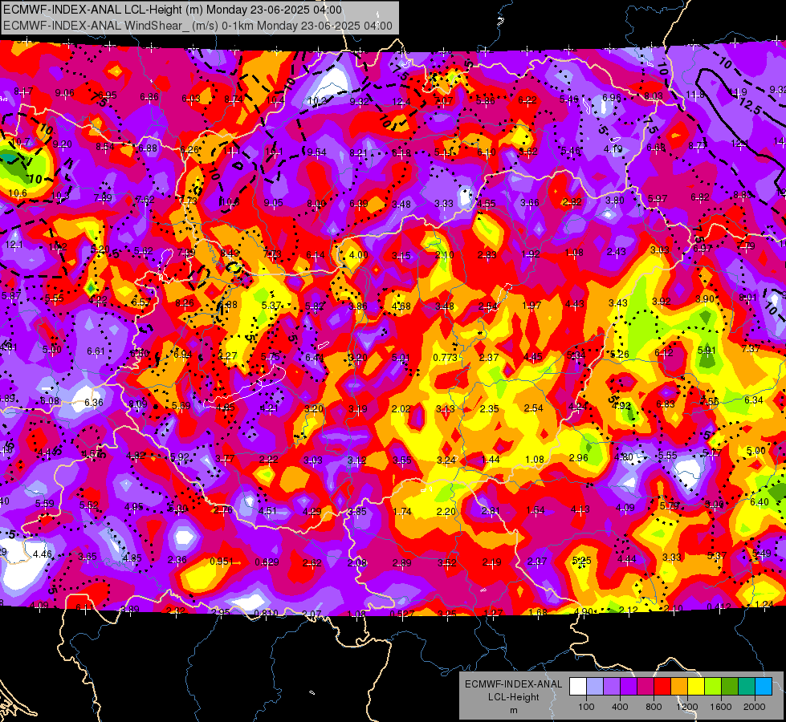Screen dimensions: 786x722
Task: Click the wind shear value 2.82
Action: (x=572, y=202)
